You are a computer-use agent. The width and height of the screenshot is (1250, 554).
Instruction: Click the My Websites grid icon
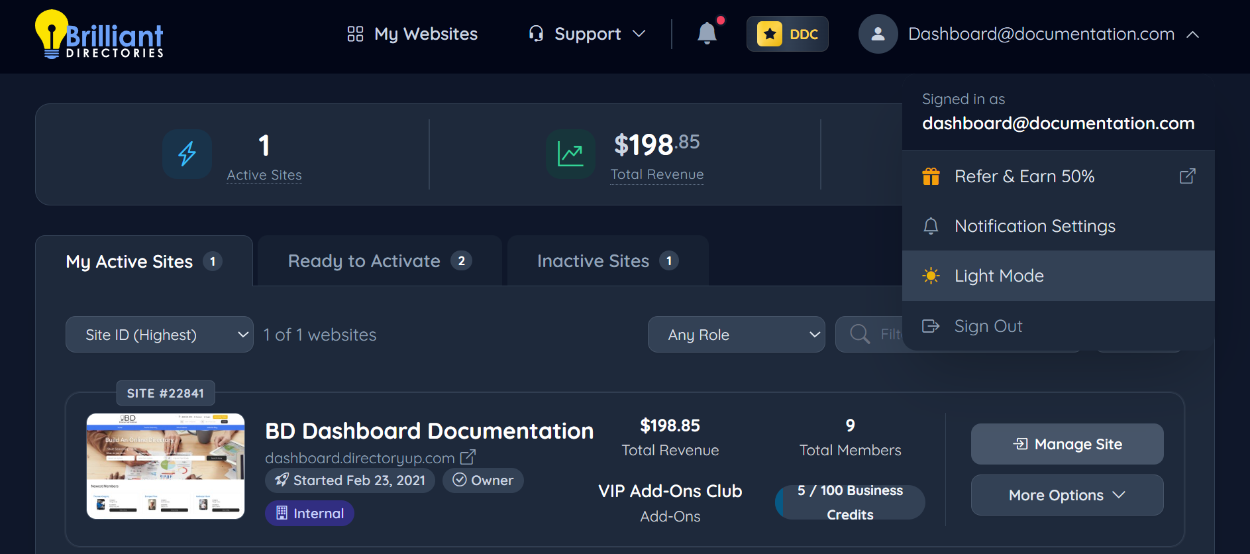coord(355,34)
